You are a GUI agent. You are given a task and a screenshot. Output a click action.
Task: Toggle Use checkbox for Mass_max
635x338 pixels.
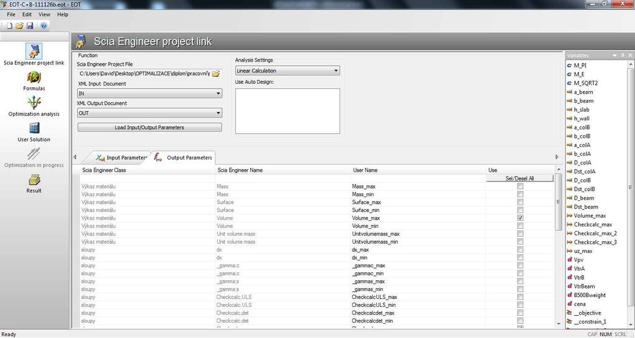(520, 186)
